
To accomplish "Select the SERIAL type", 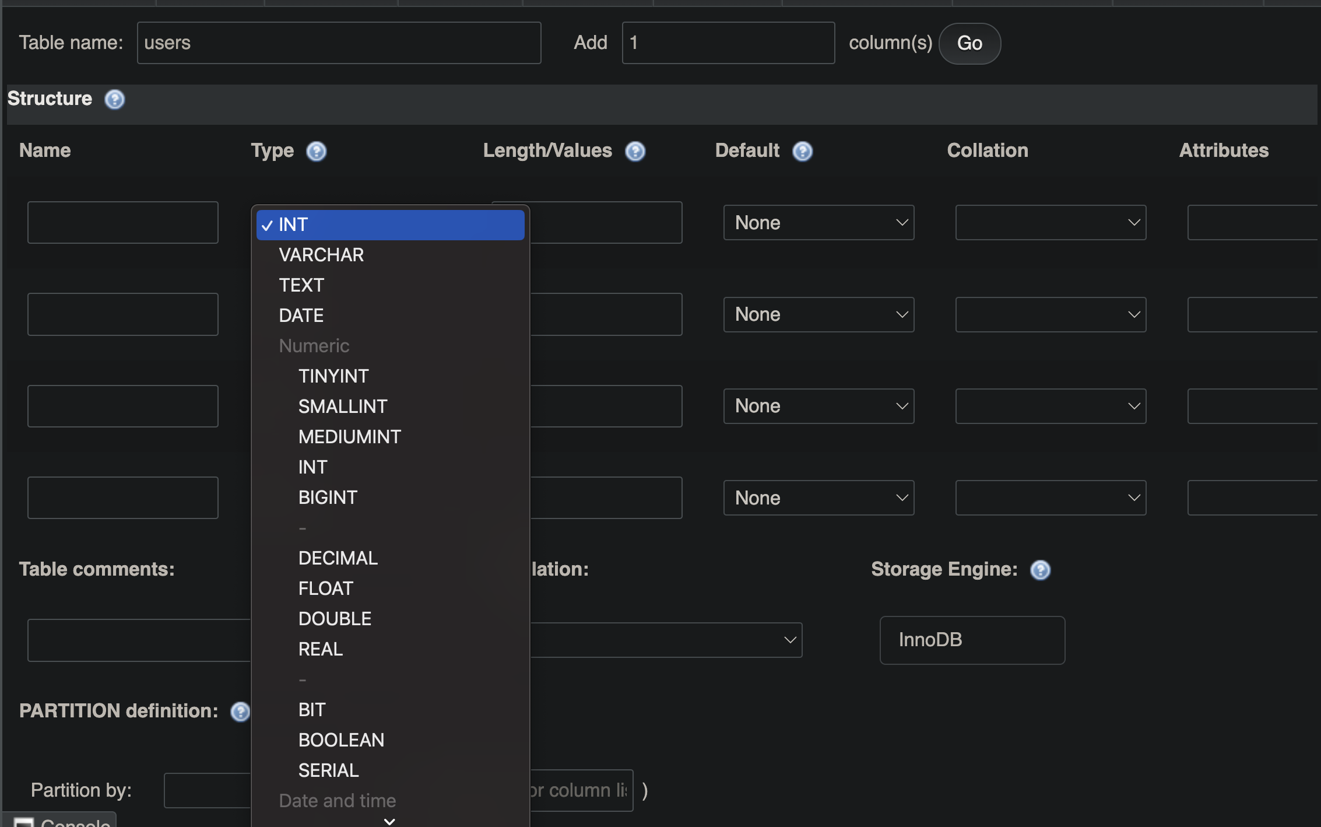I will coord(390,770).
